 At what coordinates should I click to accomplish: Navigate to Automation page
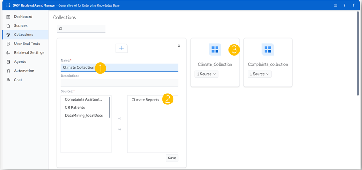click(24, 71)
